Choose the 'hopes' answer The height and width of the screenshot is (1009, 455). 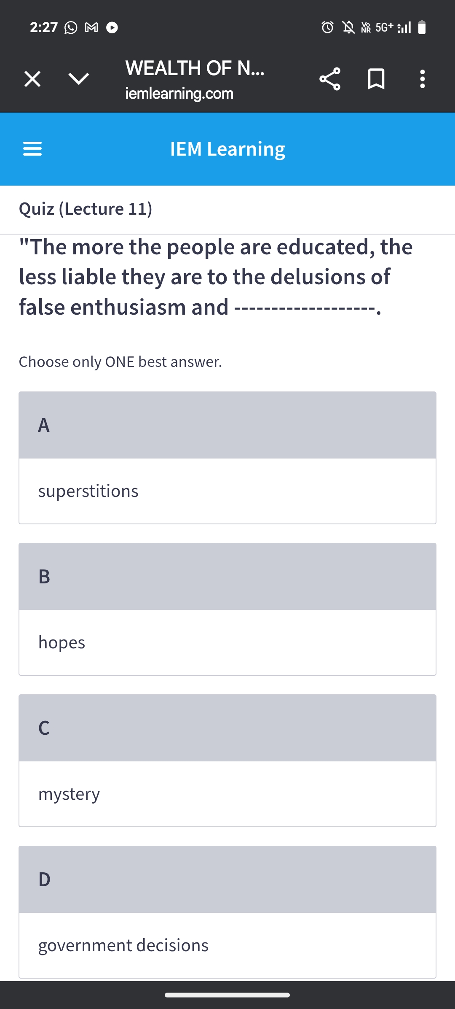(227, 642)
